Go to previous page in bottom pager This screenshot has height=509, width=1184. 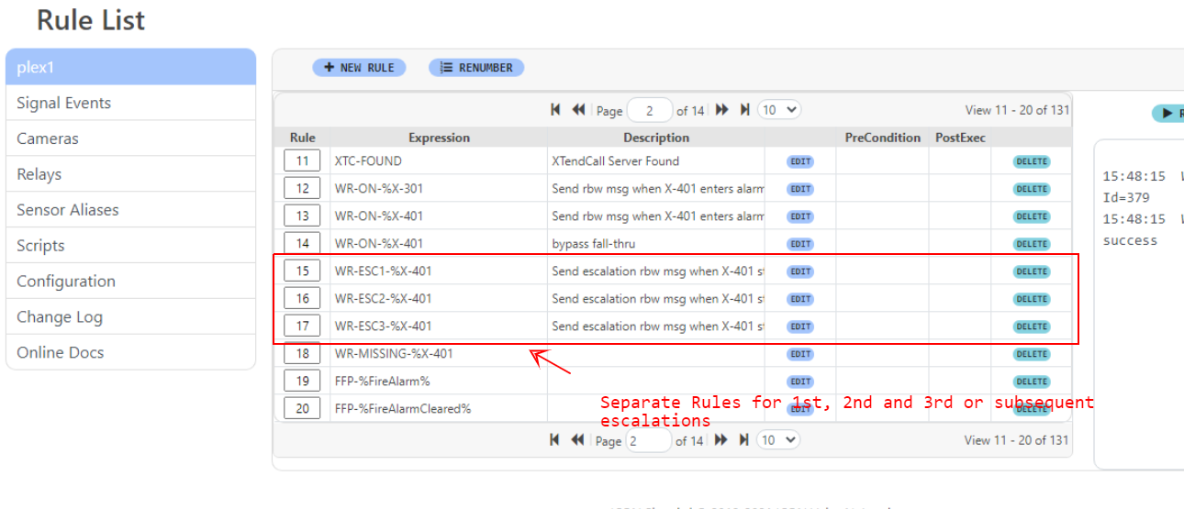click(577, 440)
